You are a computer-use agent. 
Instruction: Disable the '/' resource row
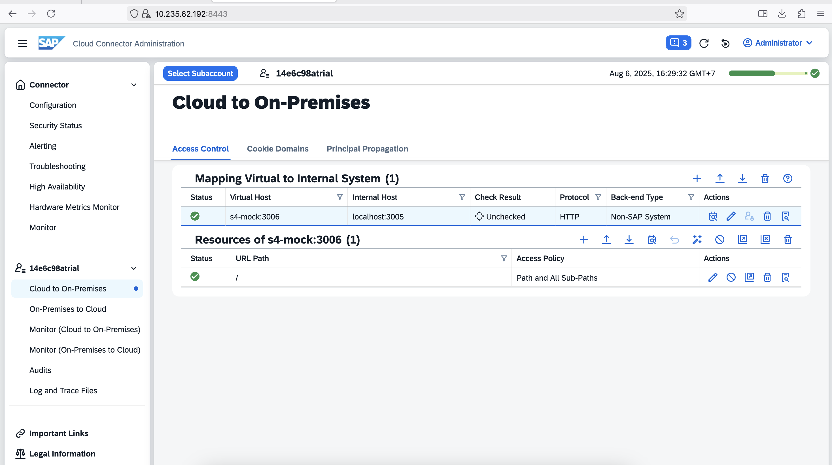point(731,278)
